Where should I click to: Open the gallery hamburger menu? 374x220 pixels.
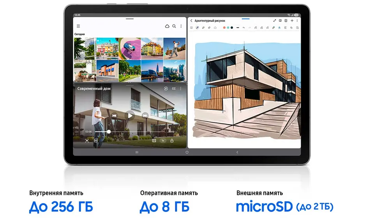point(78,26)
